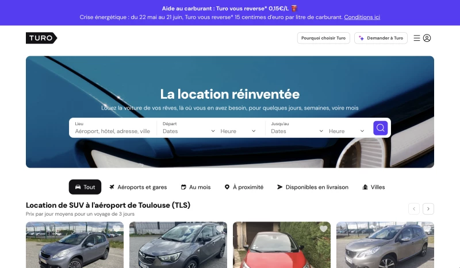
Task: Expand the Jusqu'au Dates dropdown
Action: coord(297,131)
